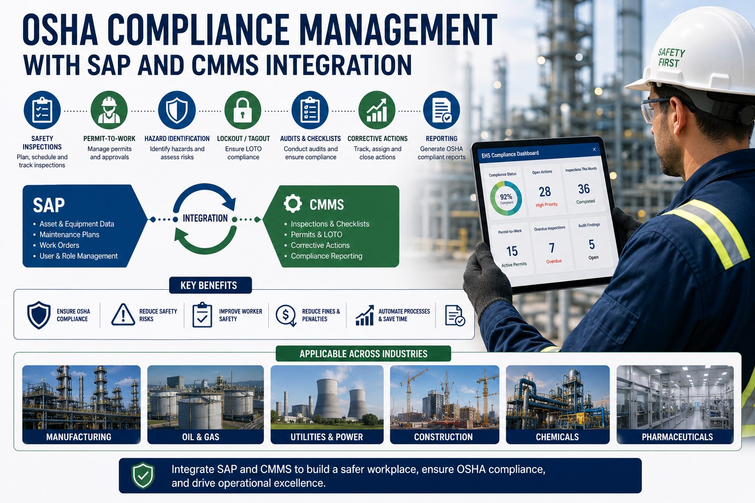The height and width of the screenshot is (503, 755).
Task: Click "Work Orders" in SAP panel
Action: (x=59, y=245)
